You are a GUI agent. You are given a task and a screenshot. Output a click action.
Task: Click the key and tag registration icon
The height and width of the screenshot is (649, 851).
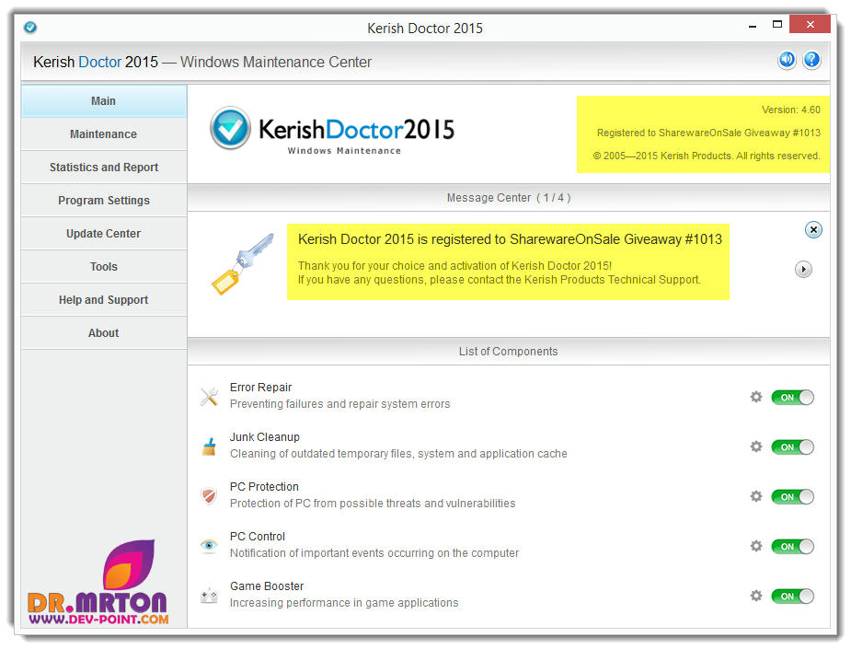click(x=243, y=263)
